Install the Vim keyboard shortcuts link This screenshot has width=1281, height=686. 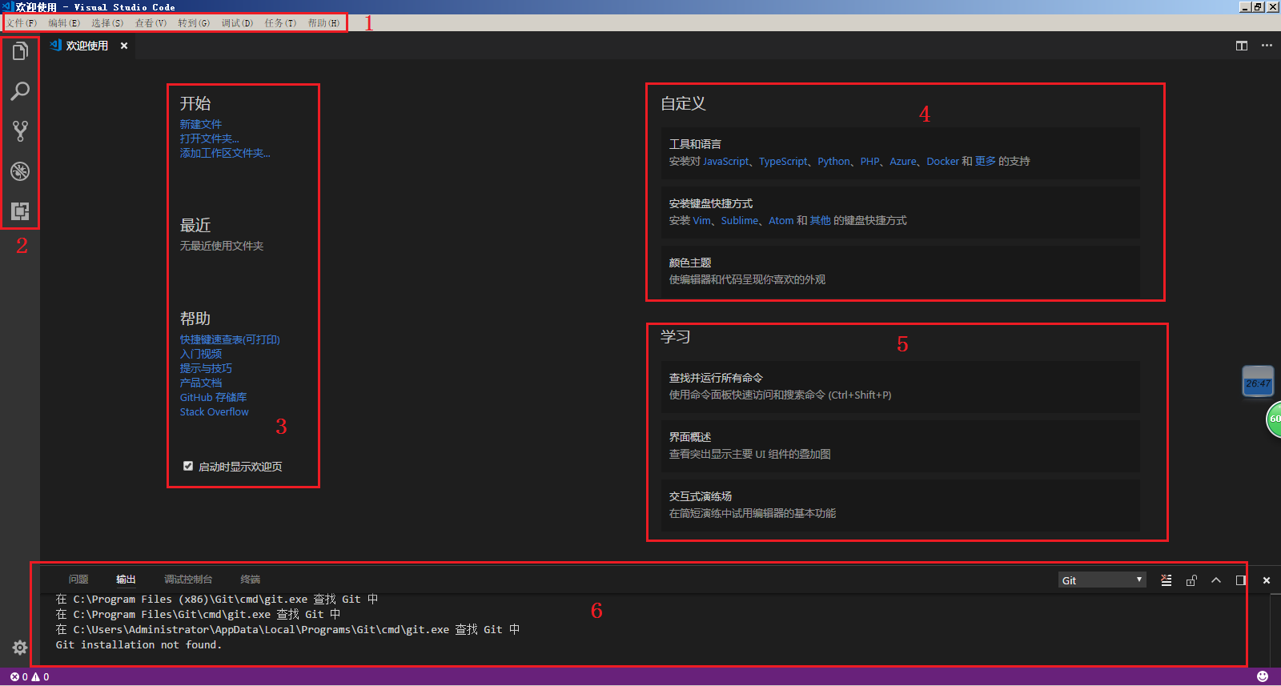click(701, 220)
